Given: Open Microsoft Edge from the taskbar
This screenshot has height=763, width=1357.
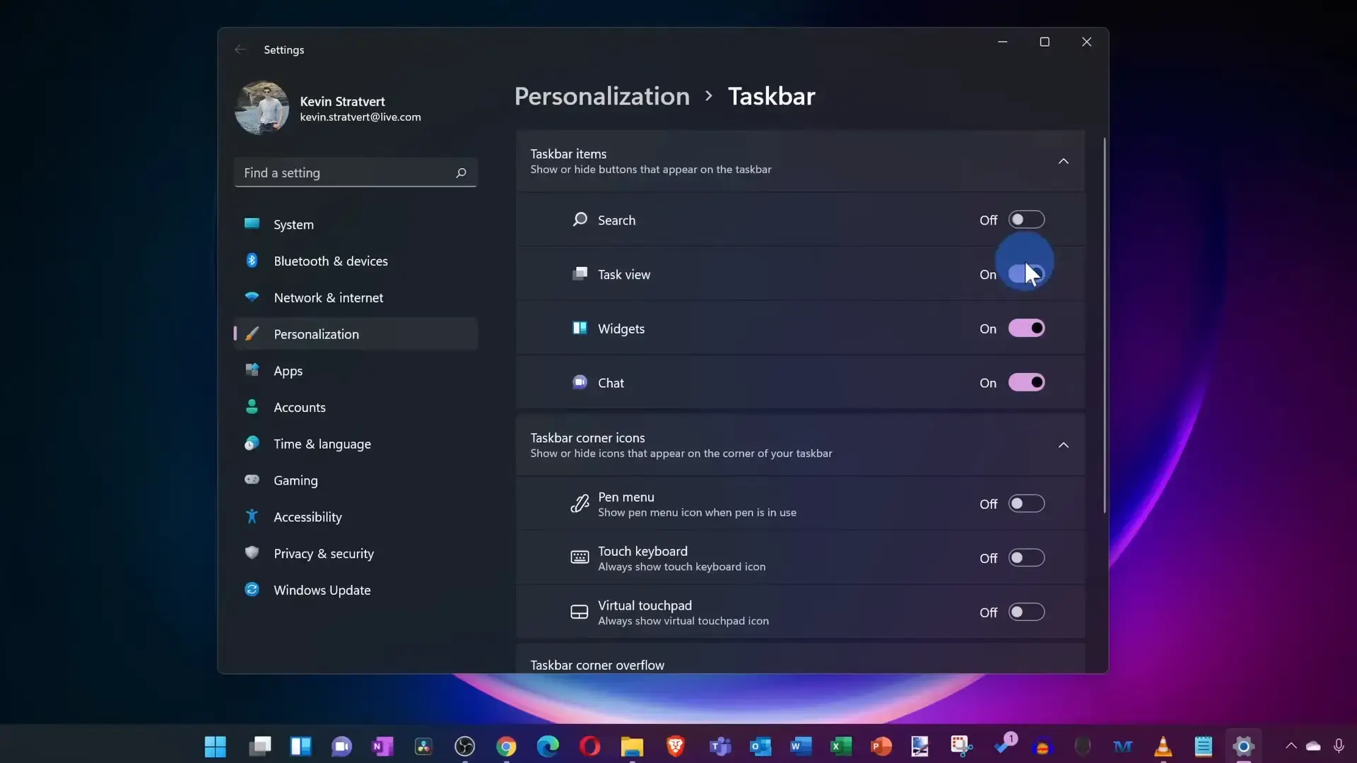Looking at the screenshot, I should tap(548, 746).
